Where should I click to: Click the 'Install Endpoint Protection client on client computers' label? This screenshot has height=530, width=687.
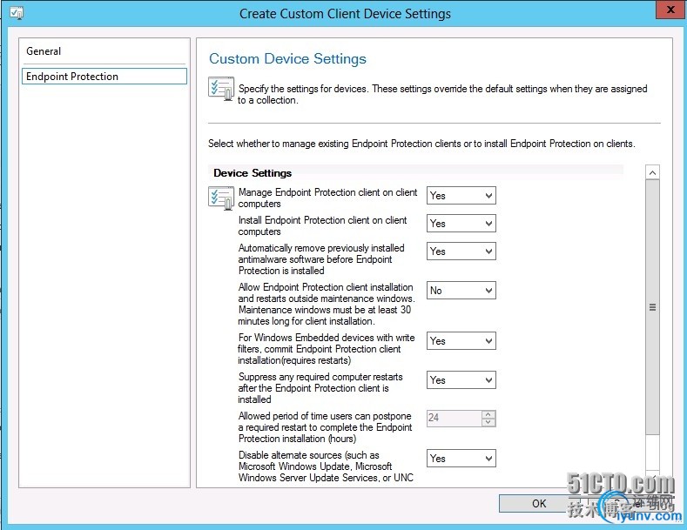(x=322, y=225)
